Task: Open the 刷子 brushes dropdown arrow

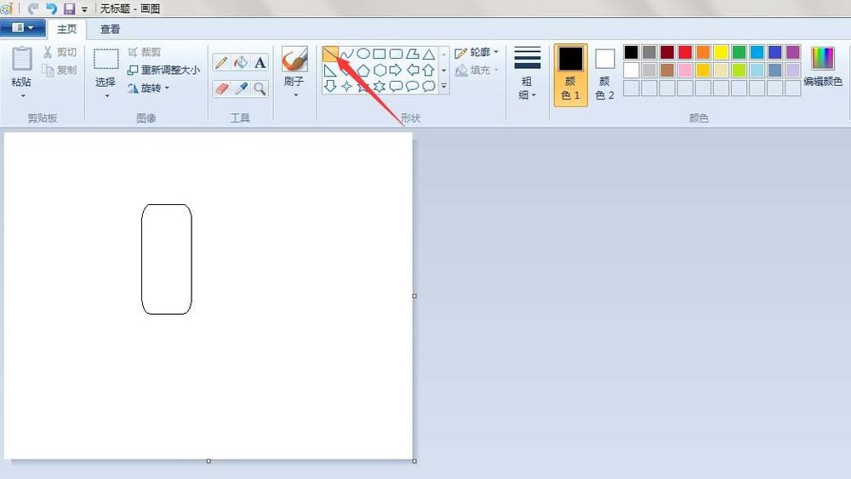Action: (x=295, y=95)
